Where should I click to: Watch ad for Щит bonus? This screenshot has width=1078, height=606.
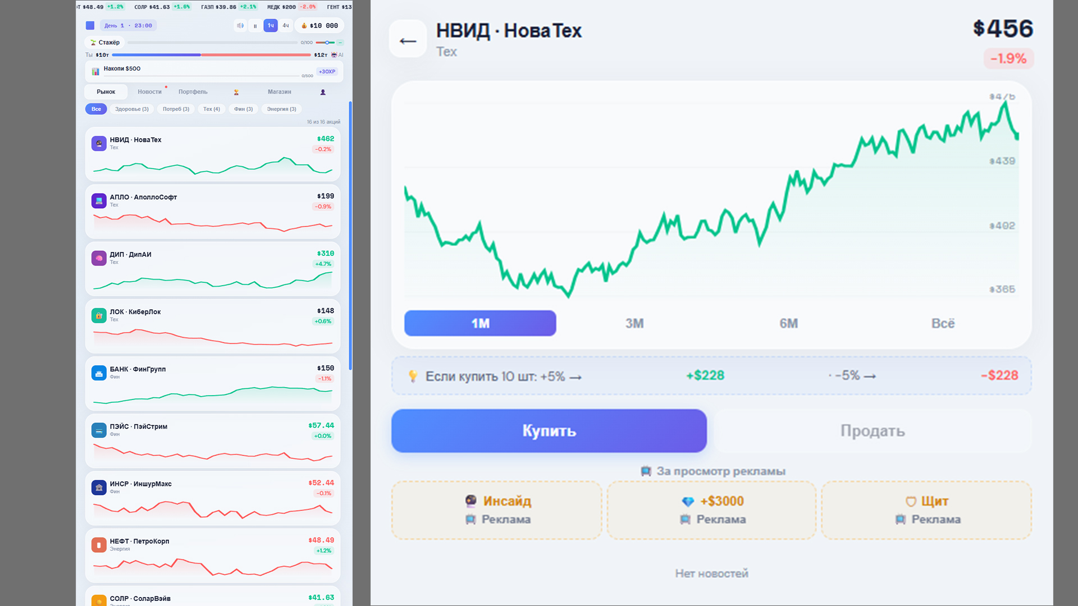926,510
